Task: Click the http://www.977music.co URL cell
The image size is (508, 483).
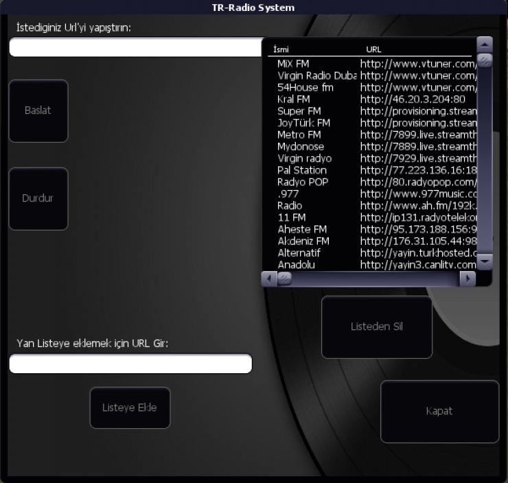Action: pyautogui.click(x=418, y=193)
